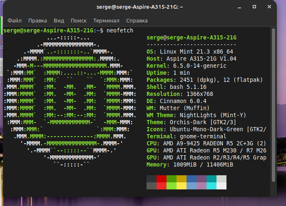Click the Kernel value '6.5.0-14-generic'
The width and height of the screenshot is (286, 206).
click(200, 66)
